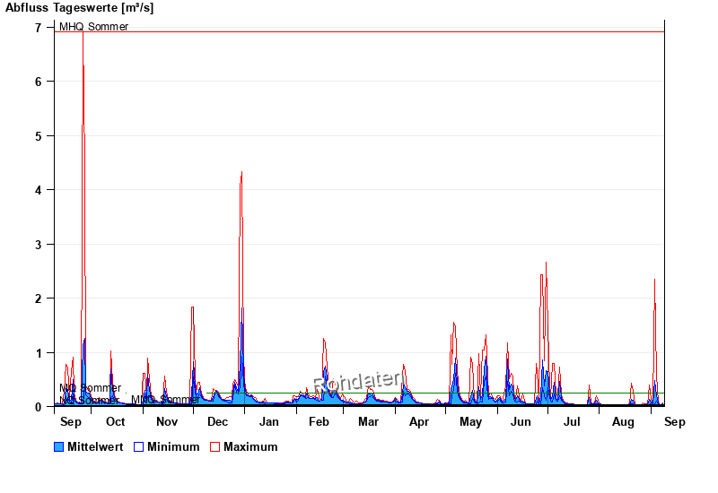718x493 pixels.
Task: Select the Jan month label on the x-axis
Action: (268, 421)
